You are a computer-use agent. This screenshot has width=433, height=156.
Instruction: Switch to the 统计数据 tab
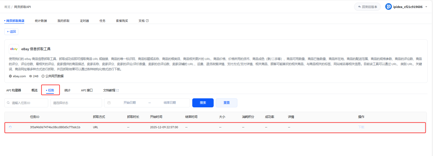click(x=41, y=21)
